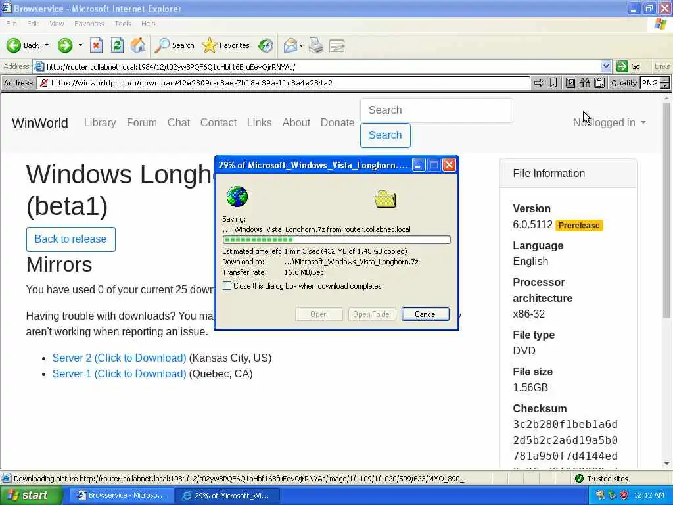Click the scrollbar down arrow

[x=666, y=464]
